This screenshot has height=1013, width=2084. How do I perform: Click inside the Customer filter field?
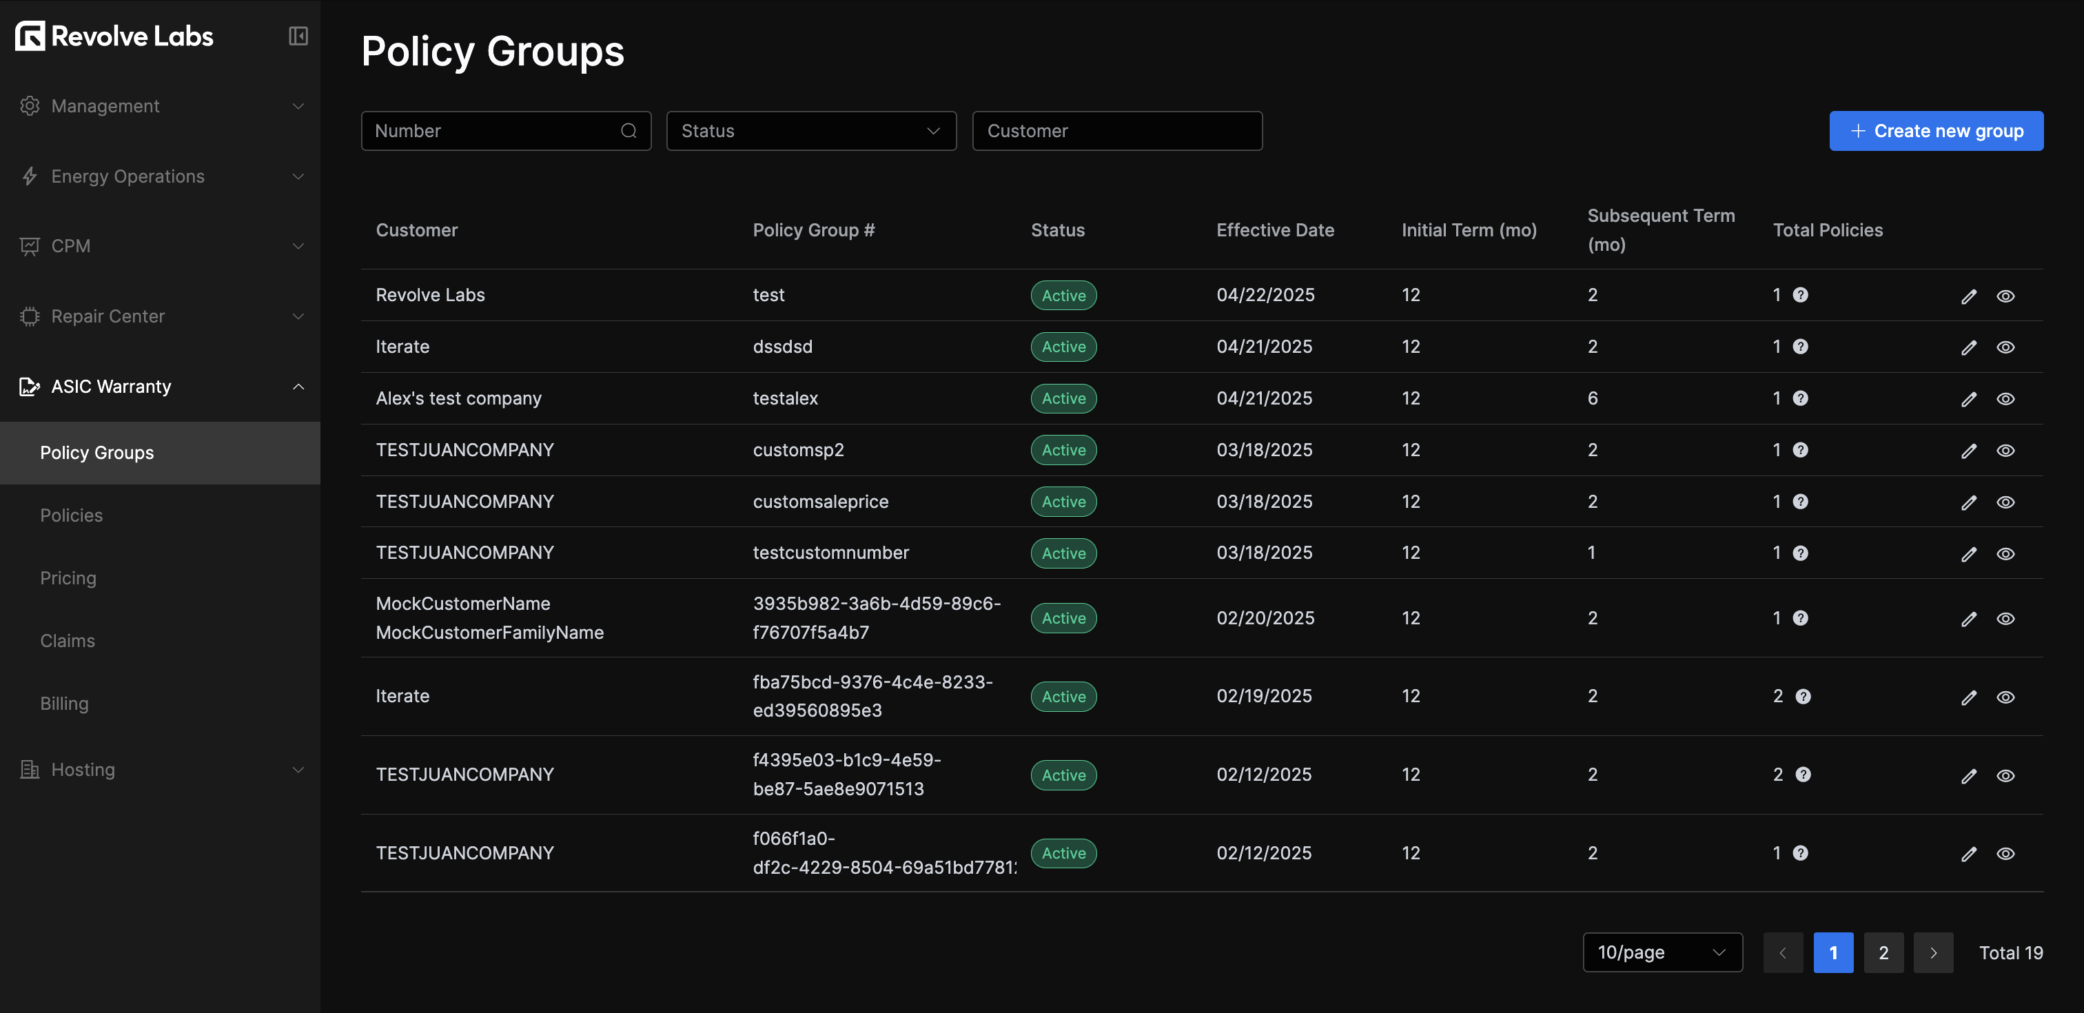click(x=1117, y=130)
